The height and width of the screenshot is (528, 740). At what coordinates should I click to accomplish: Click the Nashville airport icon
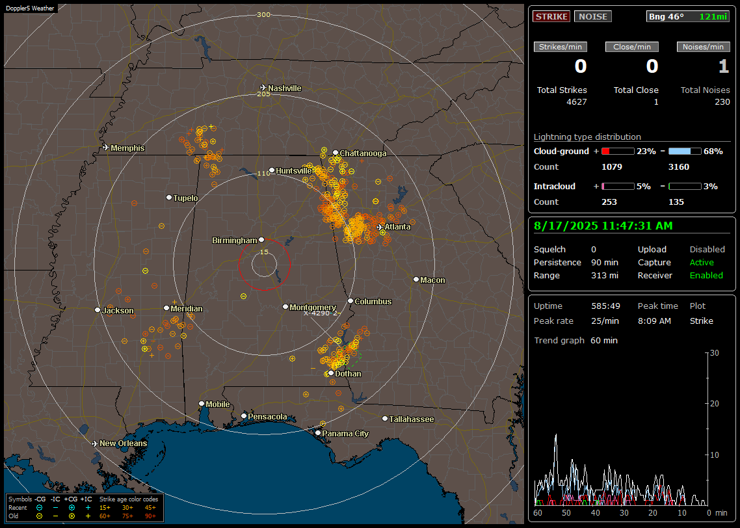point(263,88)
